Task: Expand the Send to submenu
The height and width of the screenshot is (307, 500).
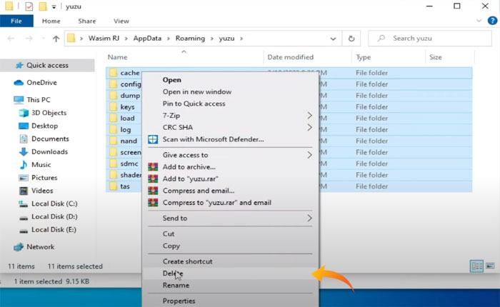Action: tap(309, 218)
